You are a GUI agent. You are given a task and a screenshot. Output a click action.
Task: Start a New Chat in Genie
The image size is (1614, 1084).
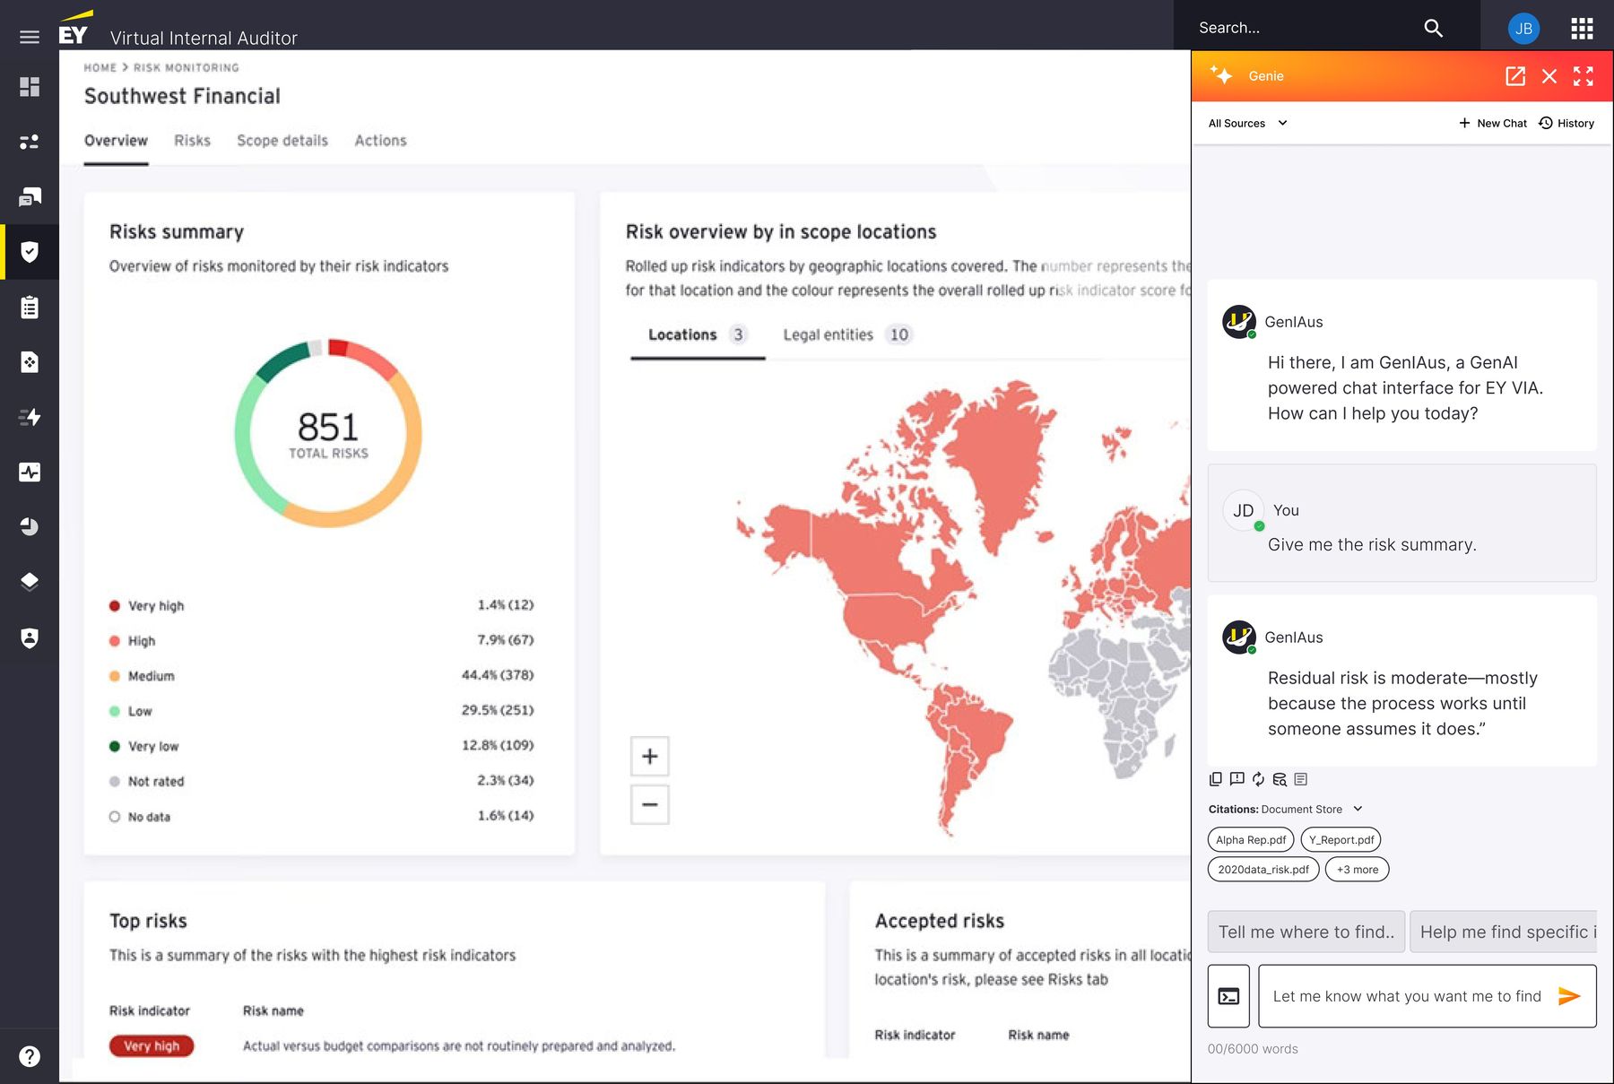point(1493,123)
